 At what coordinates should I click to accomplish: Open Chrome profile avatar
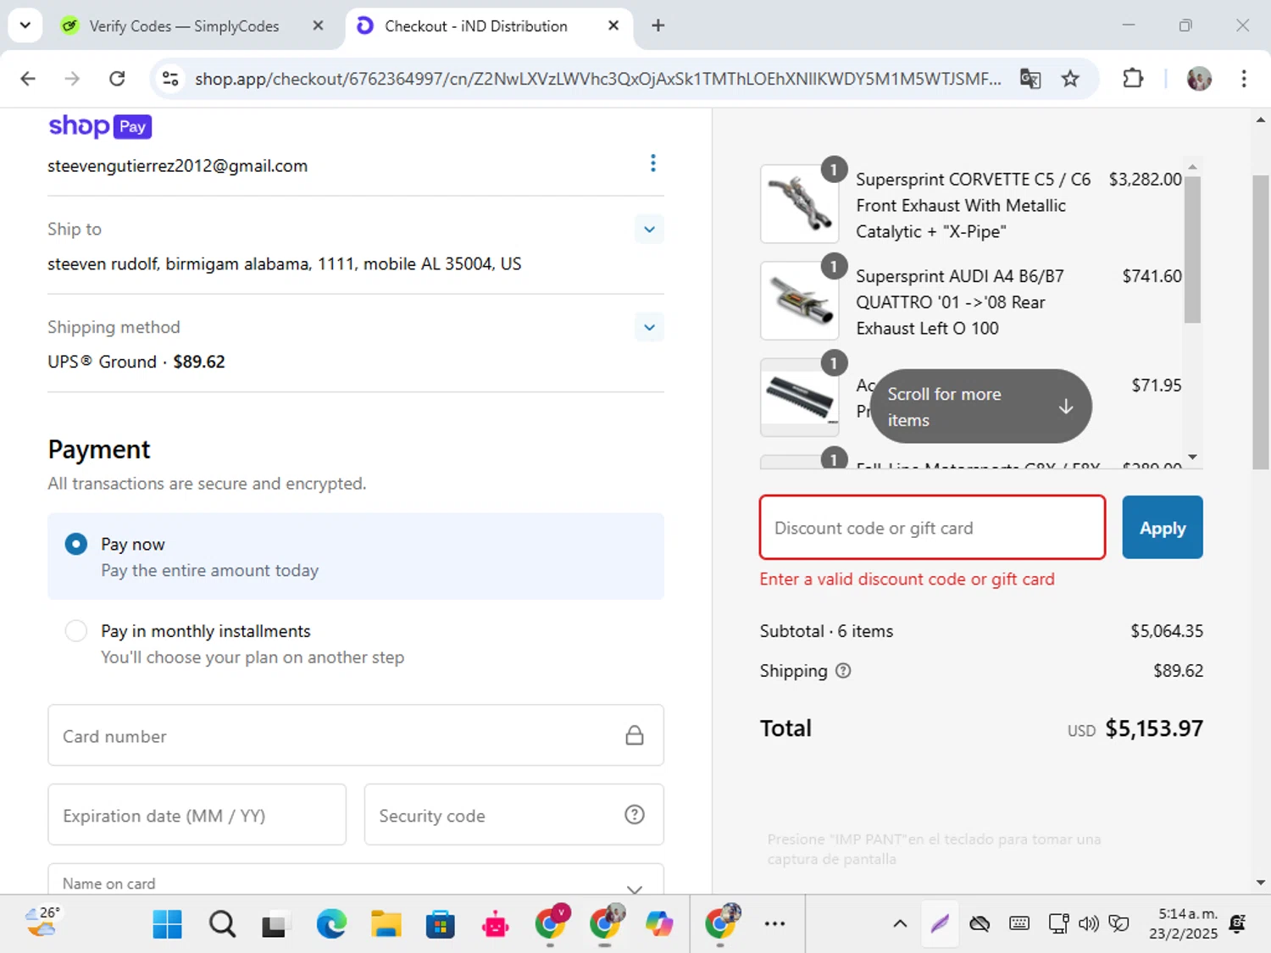(x=1199, y=79)
